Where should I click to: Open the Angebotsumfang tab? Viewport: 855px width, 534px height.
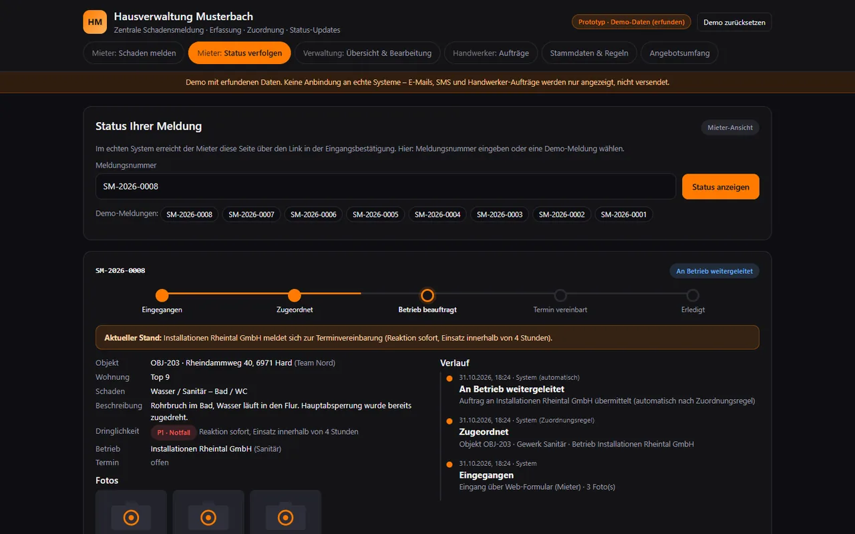(x=679, y=53)
